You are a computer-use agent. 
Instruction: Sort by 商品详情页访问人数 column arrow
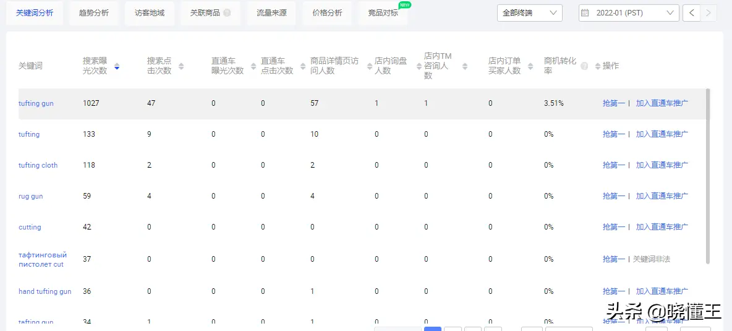pos(367,66)
